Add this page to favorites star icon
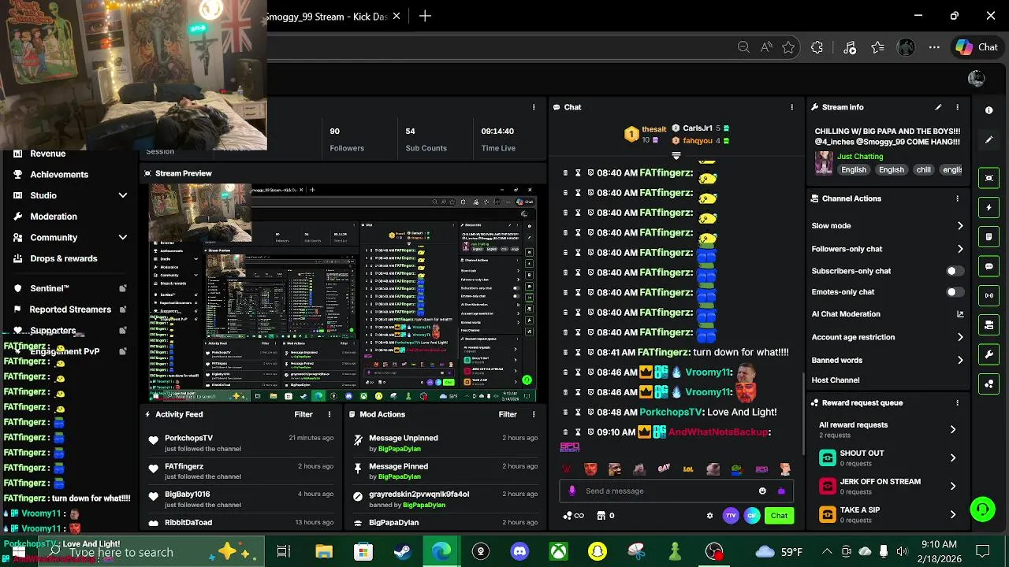 click(x=788, y=47)
